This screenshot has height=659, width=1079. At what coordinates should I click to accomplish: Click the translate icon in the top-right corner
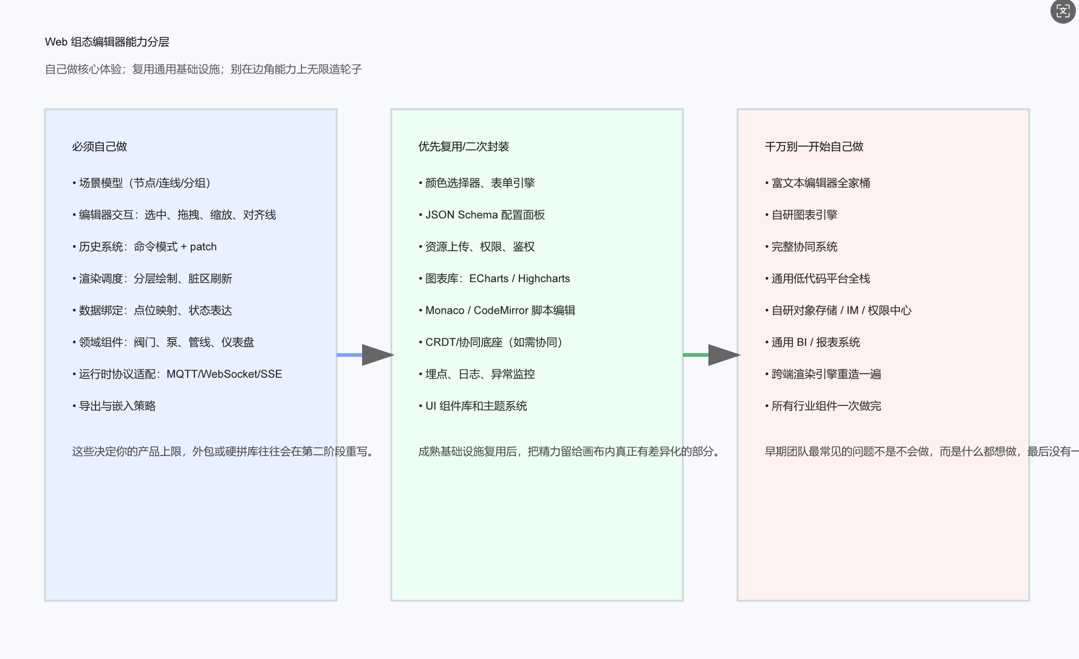(1063, 12)
